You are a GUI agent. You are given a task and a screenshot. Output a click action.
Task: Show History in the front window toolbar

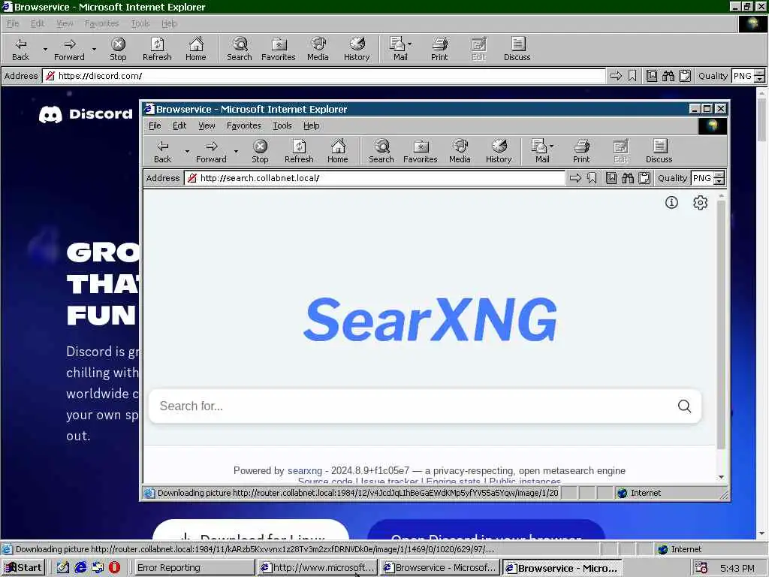pos(499,152)
